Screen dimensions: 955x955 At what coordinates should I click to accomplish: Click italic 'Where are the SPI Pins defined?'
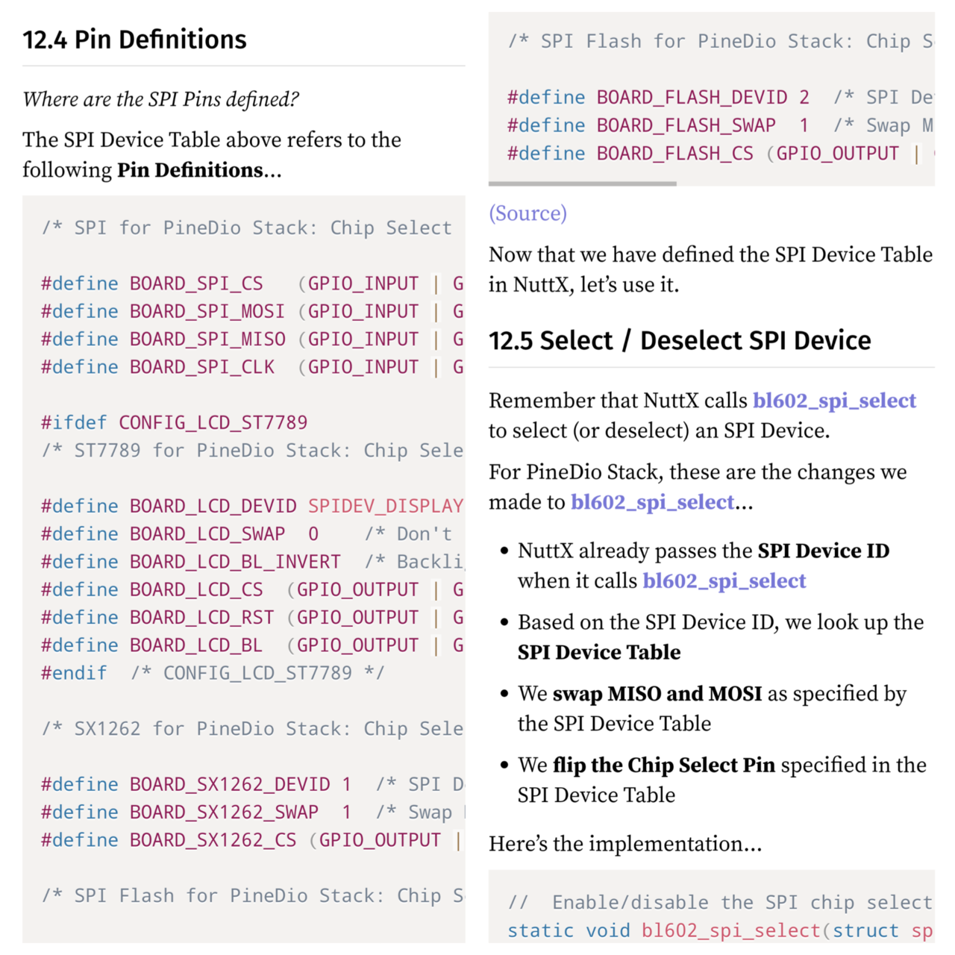click(160, 99)
